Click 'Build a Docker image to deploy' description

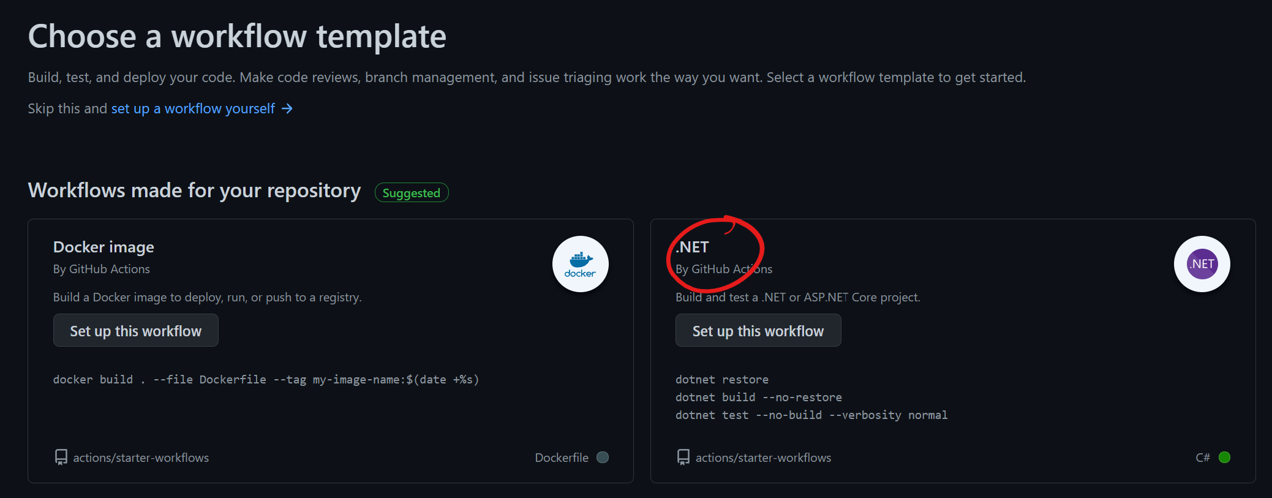(x=208, y=297)
